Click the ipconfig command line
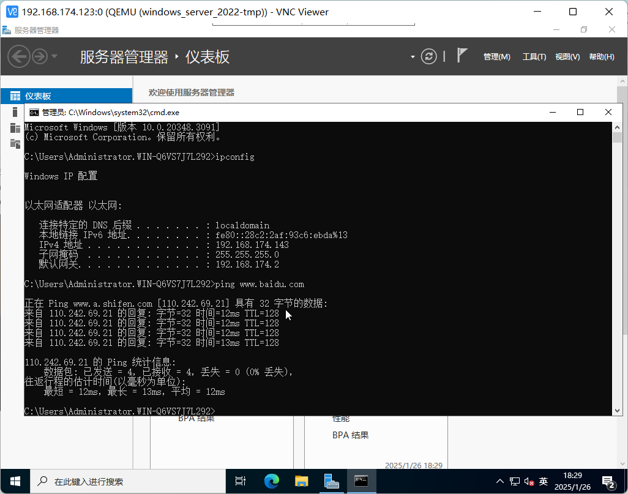 [x=140, y=157]
